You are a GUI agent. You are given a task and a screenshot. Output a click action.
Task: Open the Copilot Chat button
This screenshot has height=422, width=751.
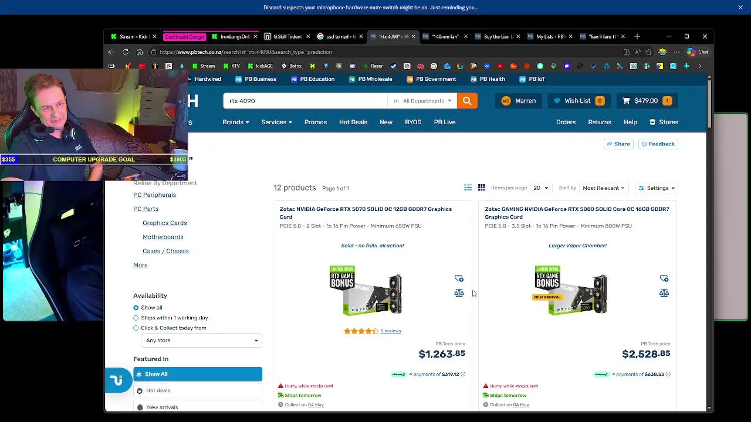pyautogui.click(x=698, y=52)
